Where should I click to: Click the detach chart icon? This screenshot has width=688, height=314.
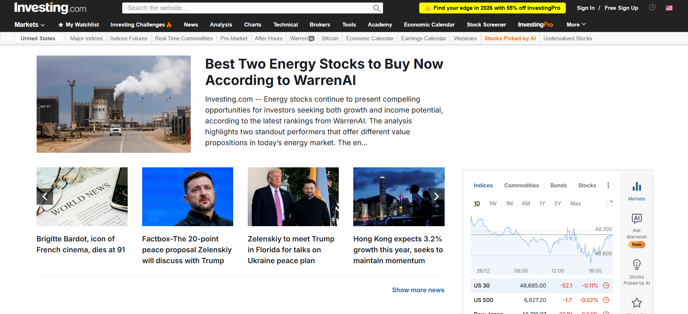tap(609, 203)
